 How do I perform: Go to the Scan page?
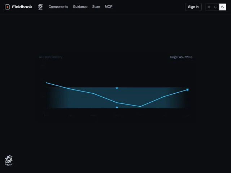coord(96,6)
